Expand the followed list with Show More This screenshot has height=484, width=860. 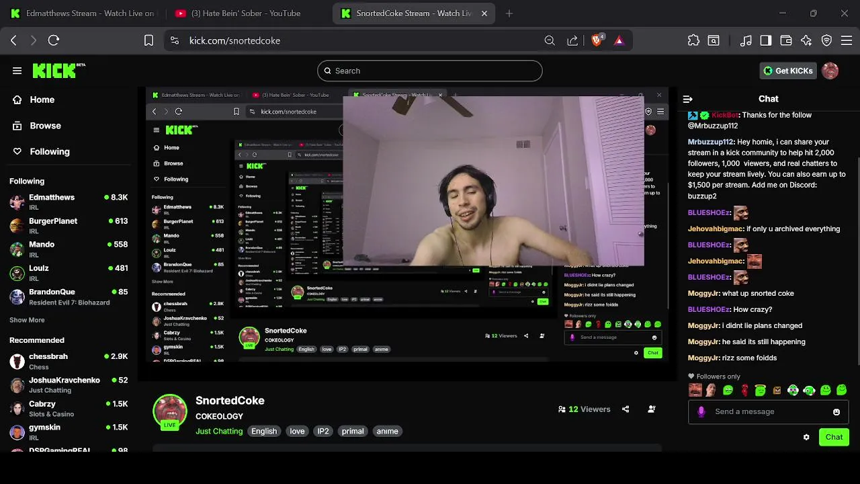tap(27, 320)
